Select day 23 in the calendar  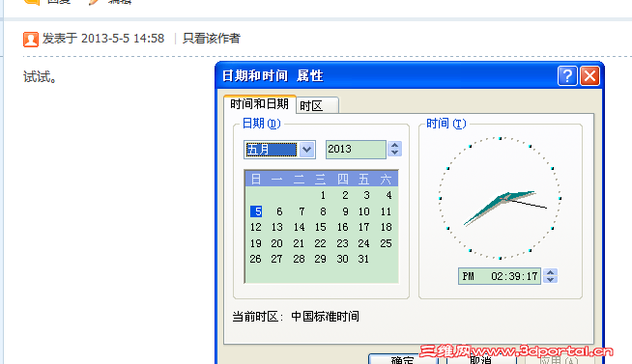(343, 243)
